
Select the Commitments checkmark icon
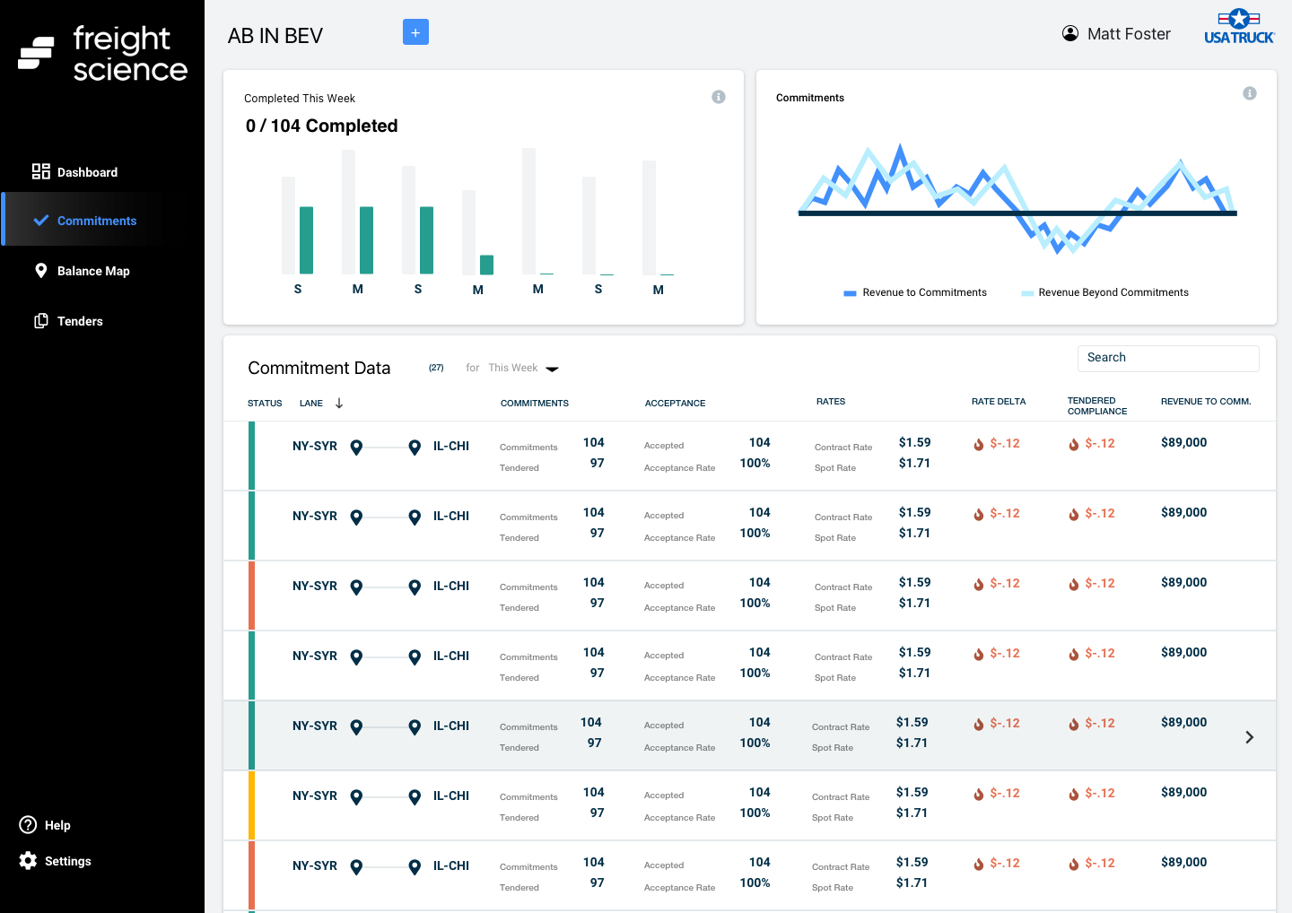point(40,220)
